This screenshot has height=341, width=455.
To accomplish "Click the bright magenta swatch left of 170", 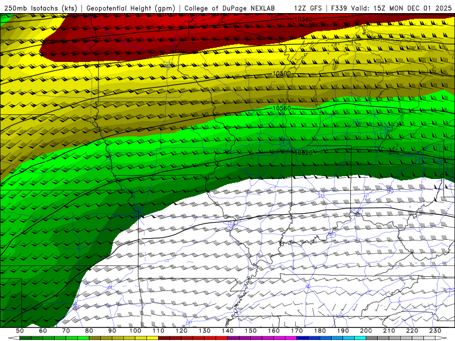I will (291, 338).
